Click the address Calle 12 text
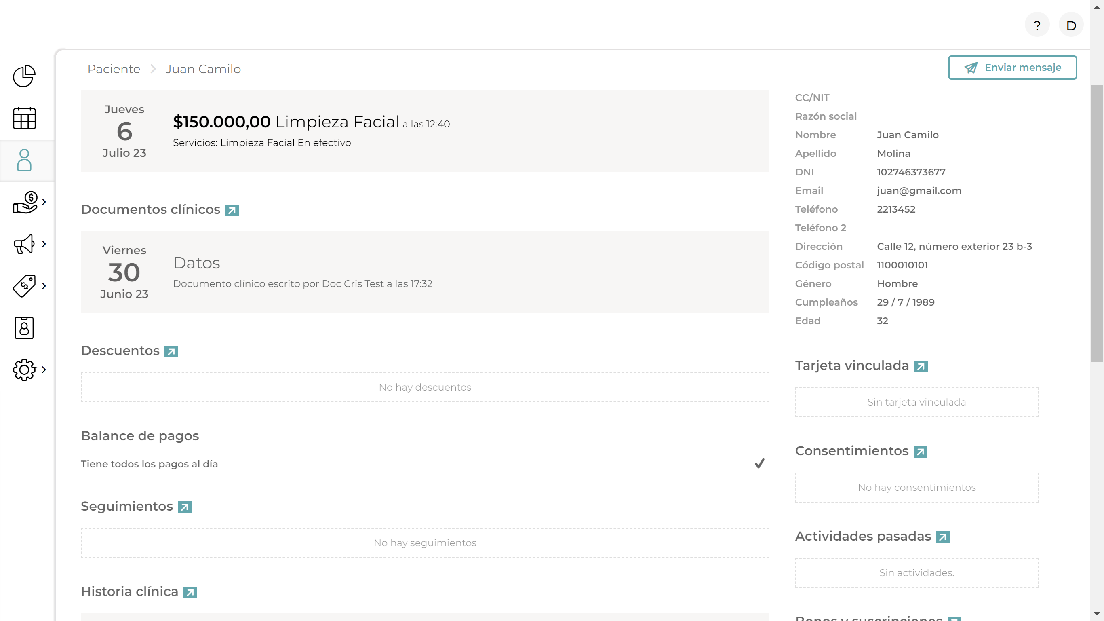The image size is (1104, 621). click(954, 247)
